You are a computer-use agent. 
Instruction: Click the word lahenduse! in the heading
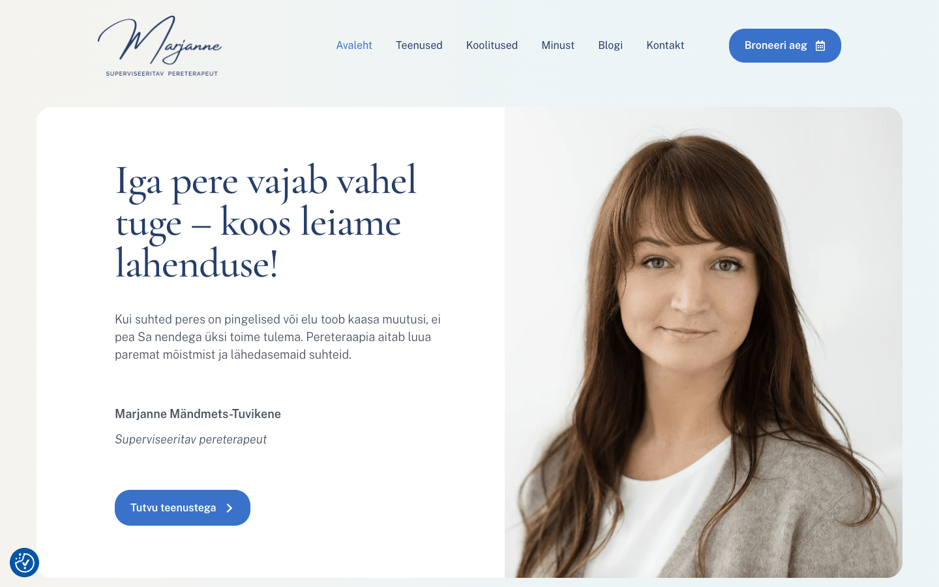[x=196, y=264]
